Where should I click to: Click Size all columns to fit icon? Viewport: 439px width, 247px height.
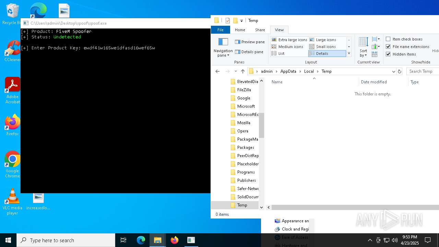[x=375, y=54]
